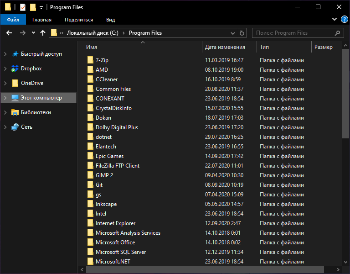Click the vertical scrollbar thumb
Screen dimensions: 350x274
(345, 94)
